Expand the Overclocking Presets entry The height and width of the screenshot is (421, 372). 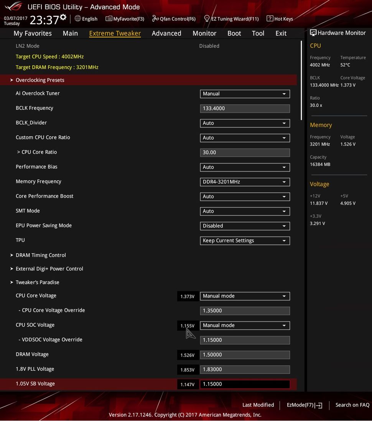pyautogui.click(x=148, y=80)
